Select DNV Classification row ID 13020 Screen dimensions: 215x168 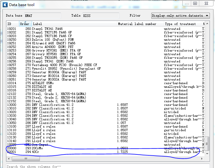point(106,112)
